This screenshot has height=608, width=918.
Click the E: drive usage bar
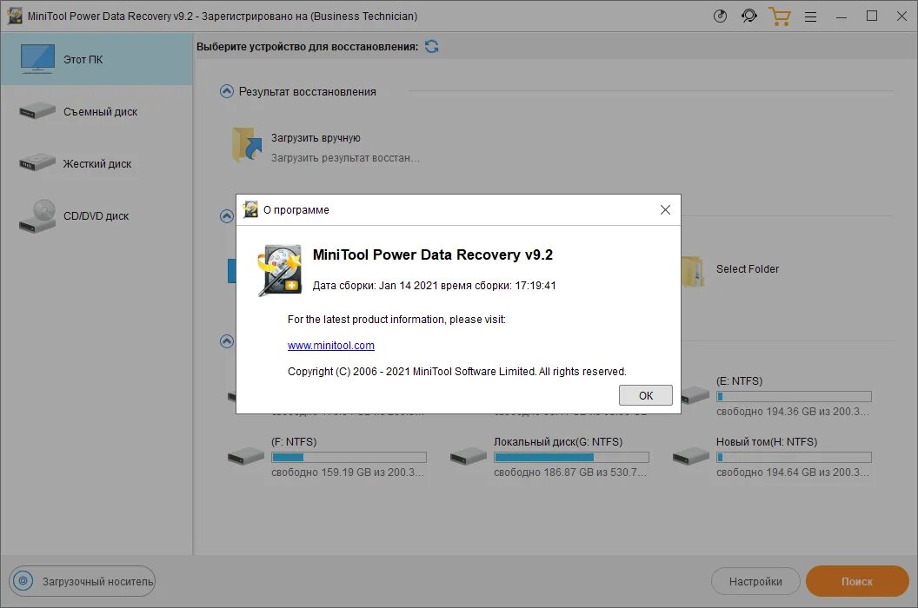[x=794, y=396]
